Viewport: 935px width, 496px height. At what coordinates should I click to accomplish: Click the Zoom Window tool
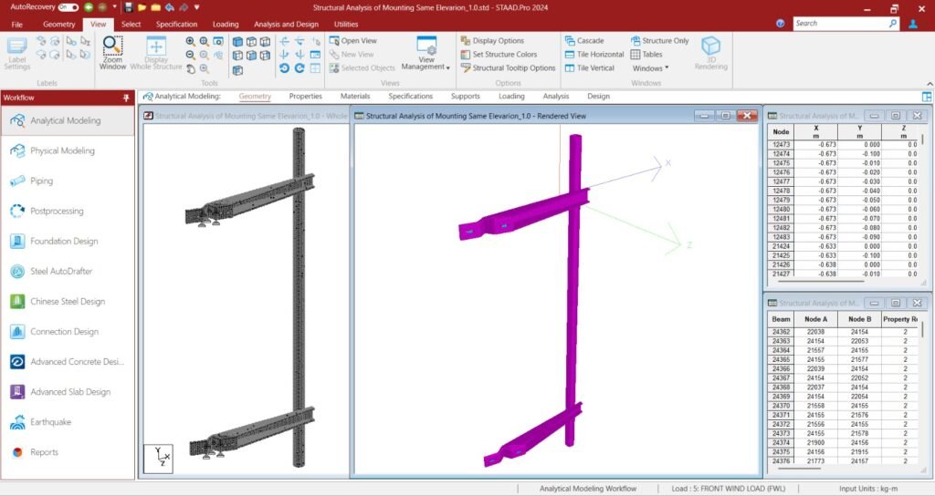pyautogui.click(x=113, y=53)
